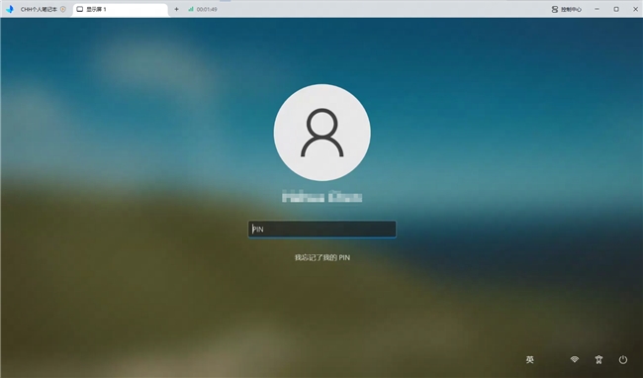Image resolution: width=643 pixels, height=378 pixels.
Task: Minimize the remote desktop window
Action: 597,9
